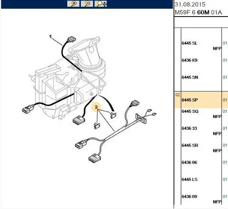This screenshot has height=209, width=228.
Task: Click the zoom in magnifier icon
Action: click(x=73, y=4)
